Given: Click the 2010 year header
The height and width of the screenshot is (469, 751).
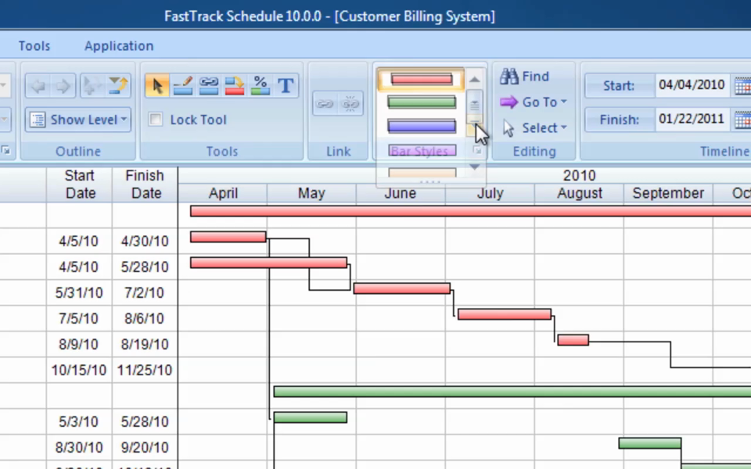Looking at the screenshot, I should pyautogui.click(x=579, y=176).
